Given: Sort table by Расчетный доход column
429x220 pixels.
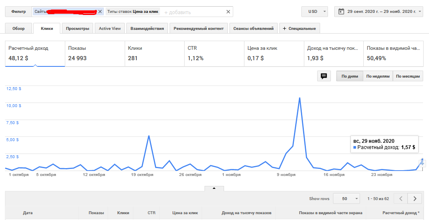Looking at the screenshot, I should pos(399,213).
